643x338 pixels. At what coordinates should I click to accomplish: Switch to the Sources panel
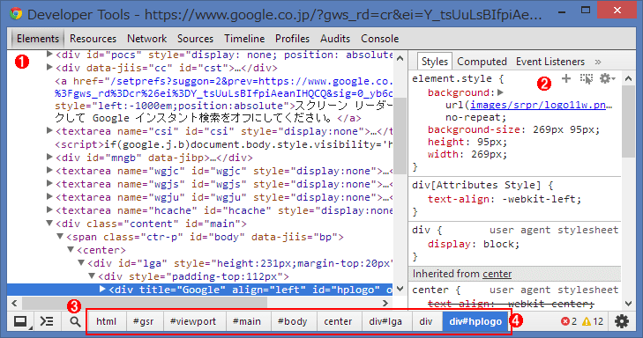tap(195, 39)
